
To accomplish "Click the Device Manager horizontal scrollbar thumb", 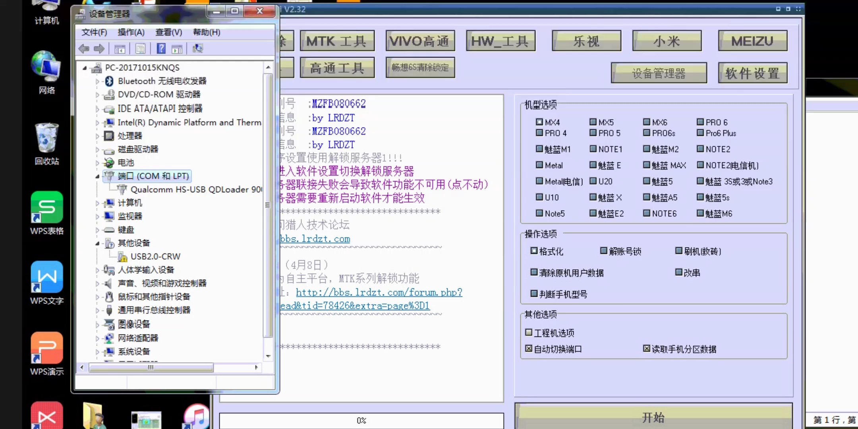I will click(x=151, y=367).
